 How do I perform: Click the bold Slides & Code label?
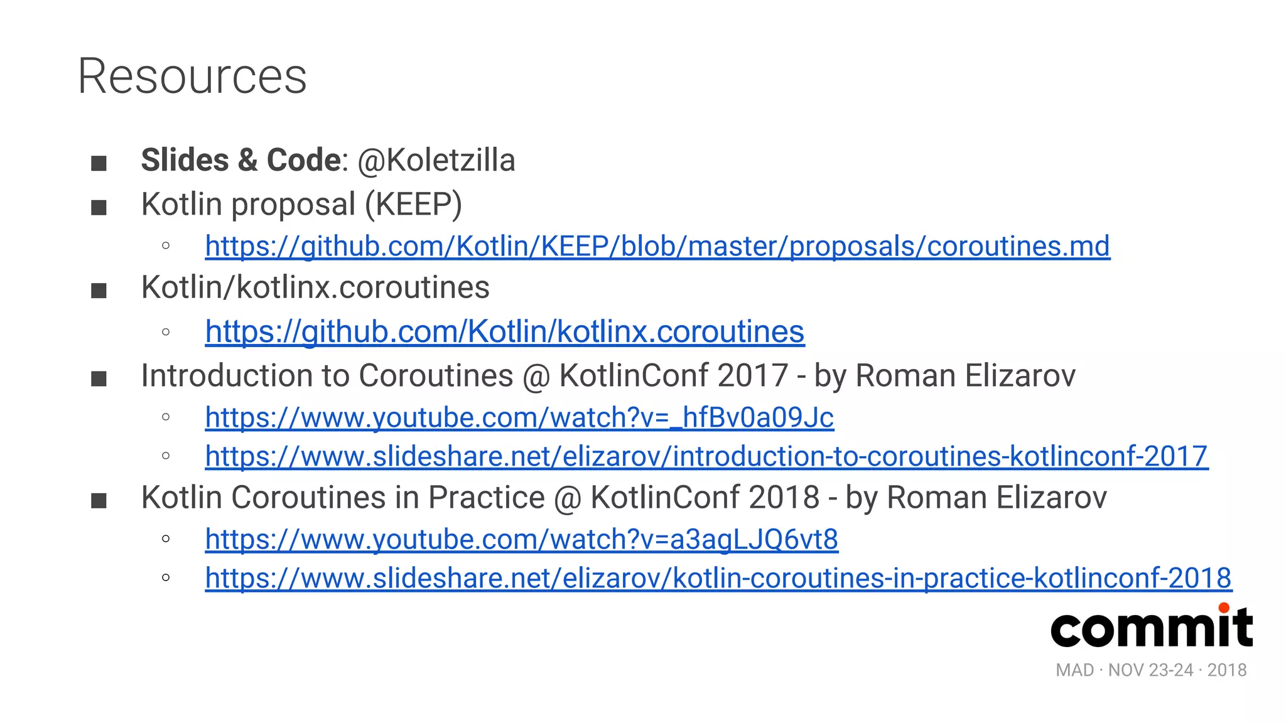click(241, 160)
